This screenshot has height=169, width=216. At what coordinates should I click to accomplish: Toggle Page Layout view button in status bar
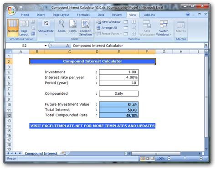(x=148, y=159)
